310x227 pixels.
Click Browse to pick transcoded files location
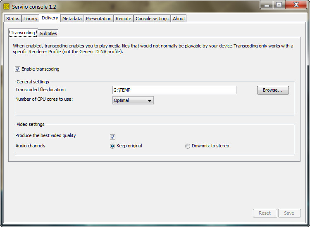click(x=273, y=90)
